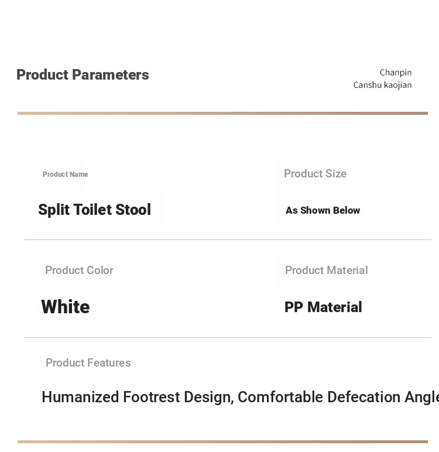Click the Product Features label

click(x=88, y=362)
